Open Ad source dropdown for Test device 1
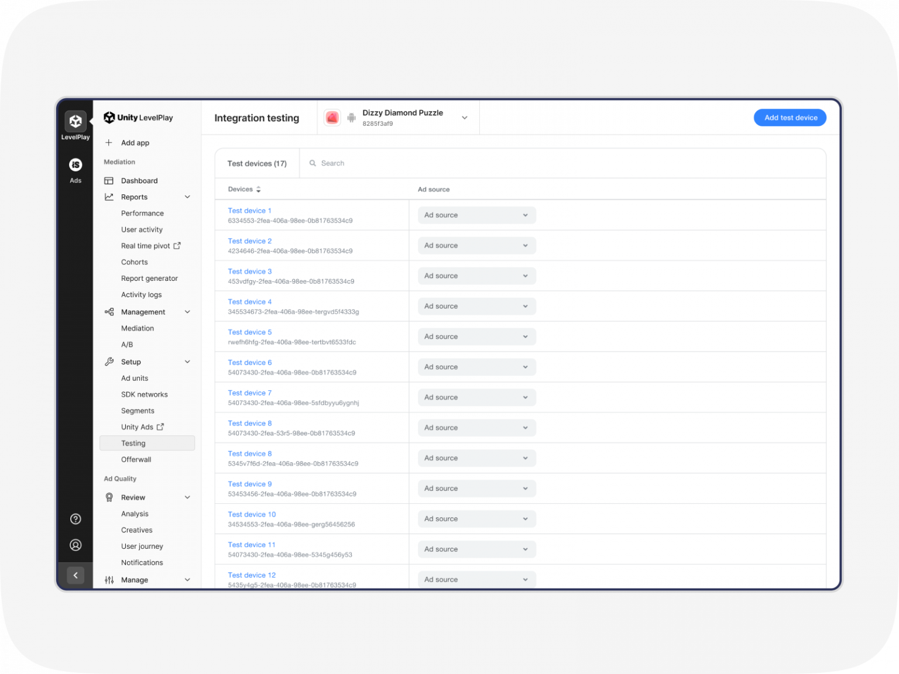This screenshot has height=674, width=899. click(x=476, y=215)
